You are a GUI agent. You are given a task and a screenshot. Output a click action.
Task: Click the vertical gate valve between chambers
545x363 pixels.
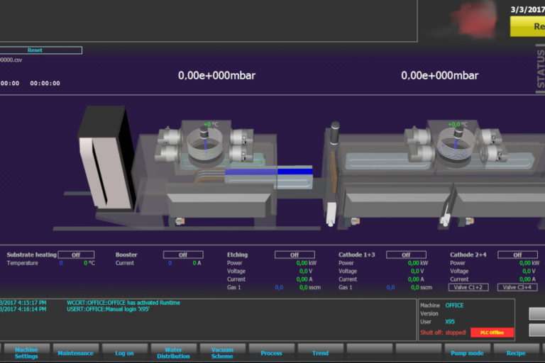tap(332, 174)
